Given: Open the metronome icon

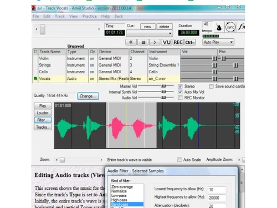Looking at the screenshot, I should coord(219,27).
